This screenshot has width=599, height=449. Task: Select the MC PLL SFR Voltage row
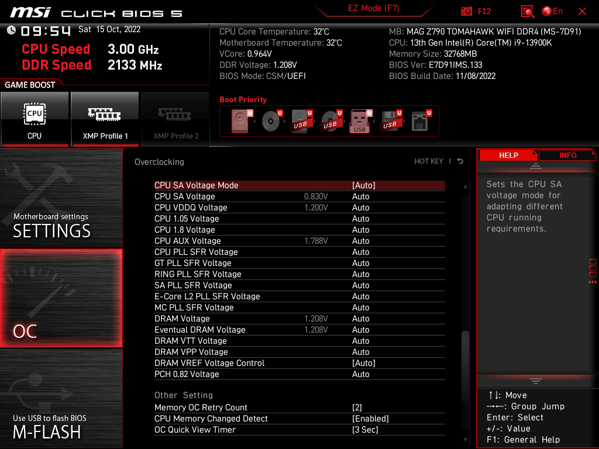coord(299,308)
